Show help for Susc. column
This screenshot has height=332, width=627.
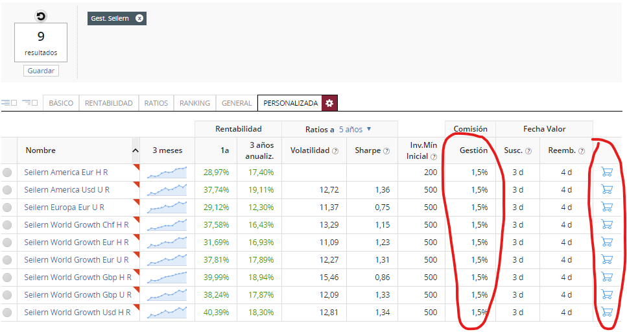(528, 151)
